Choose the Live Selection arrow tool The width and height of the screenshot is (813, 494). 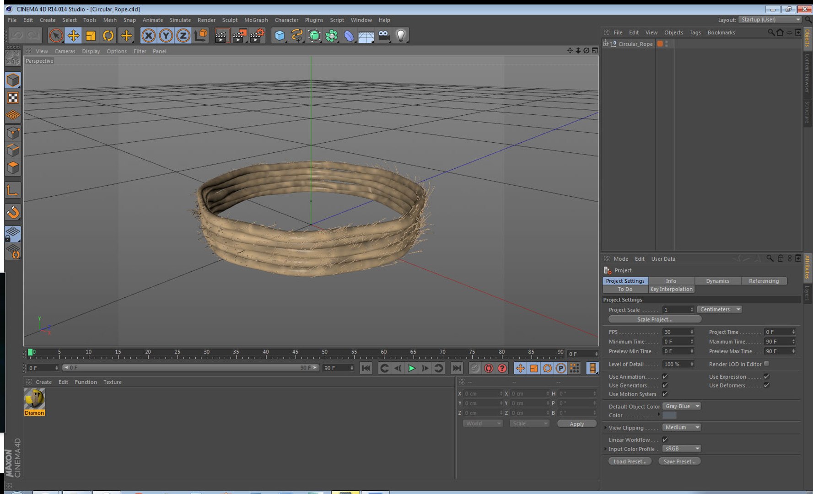56,36
